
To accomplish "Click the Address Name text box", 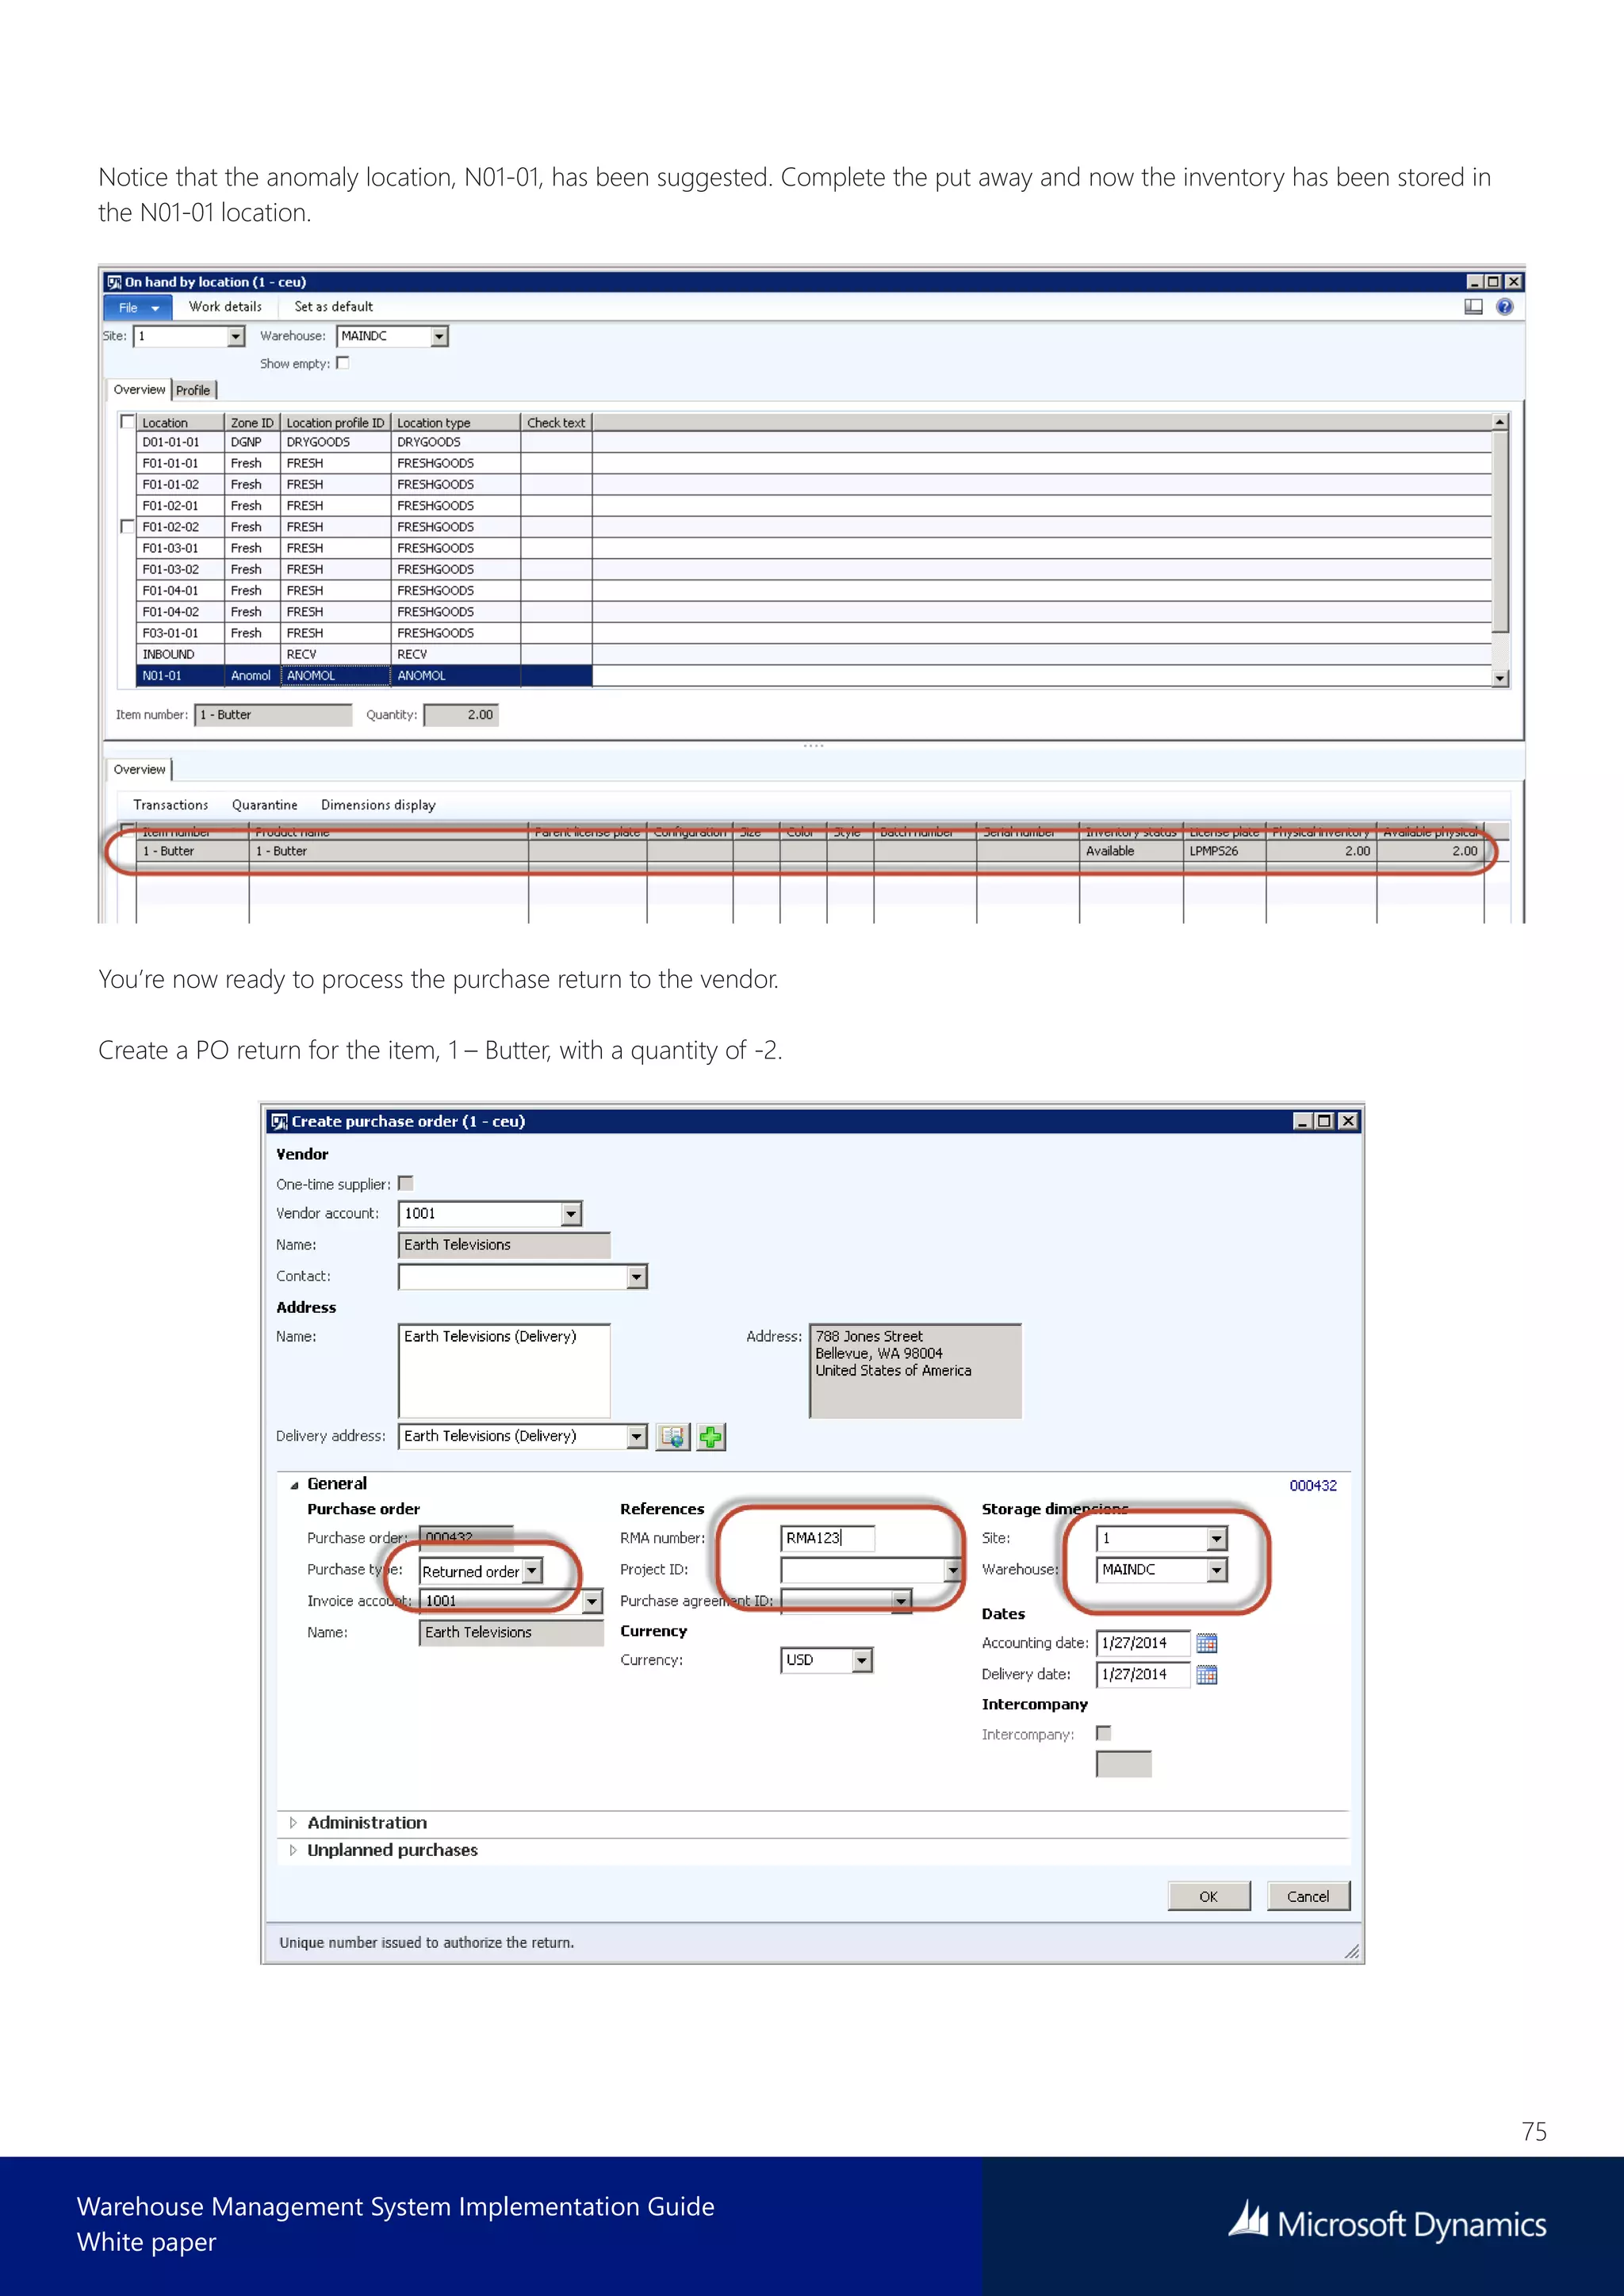I will [x=504, y=1371].
